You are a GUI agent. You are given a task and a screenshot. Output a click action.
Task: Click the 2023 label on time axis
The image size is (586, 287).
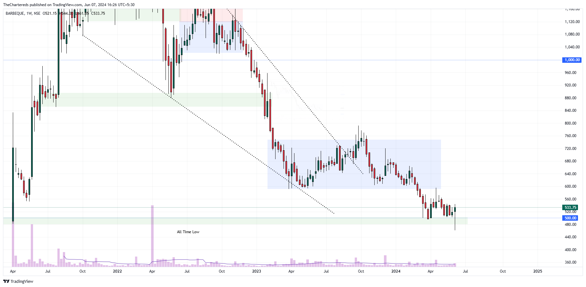click(x=257, y=271)
